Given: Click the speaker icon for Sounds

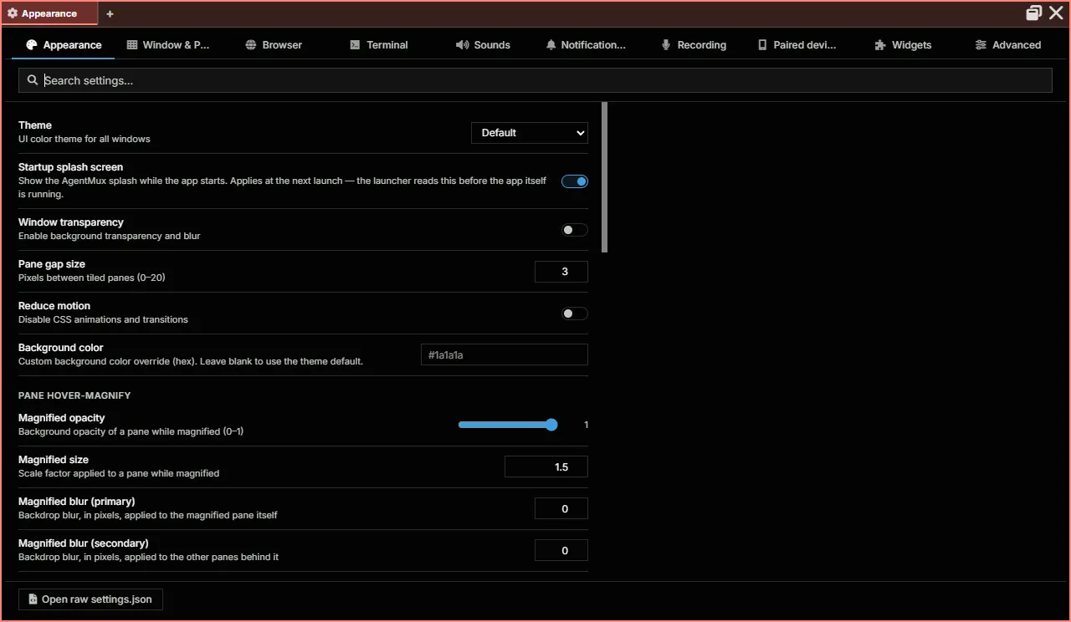Looking at the screenshot, I should coord(463,45).
